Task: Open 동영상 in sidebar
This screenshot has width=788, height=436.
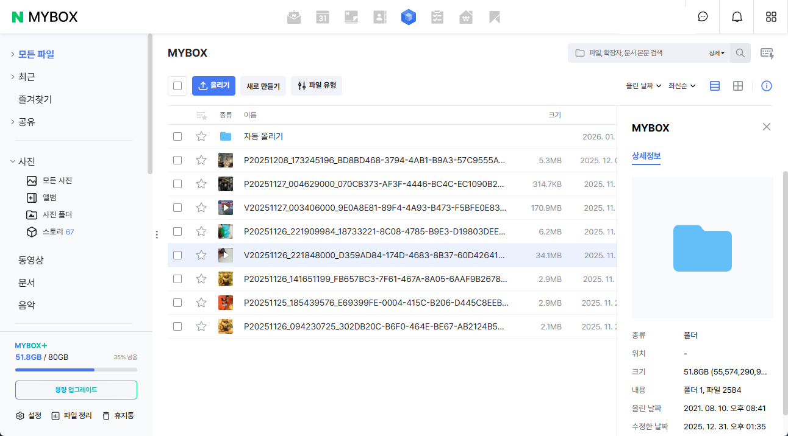Action: tap(31, 260)
